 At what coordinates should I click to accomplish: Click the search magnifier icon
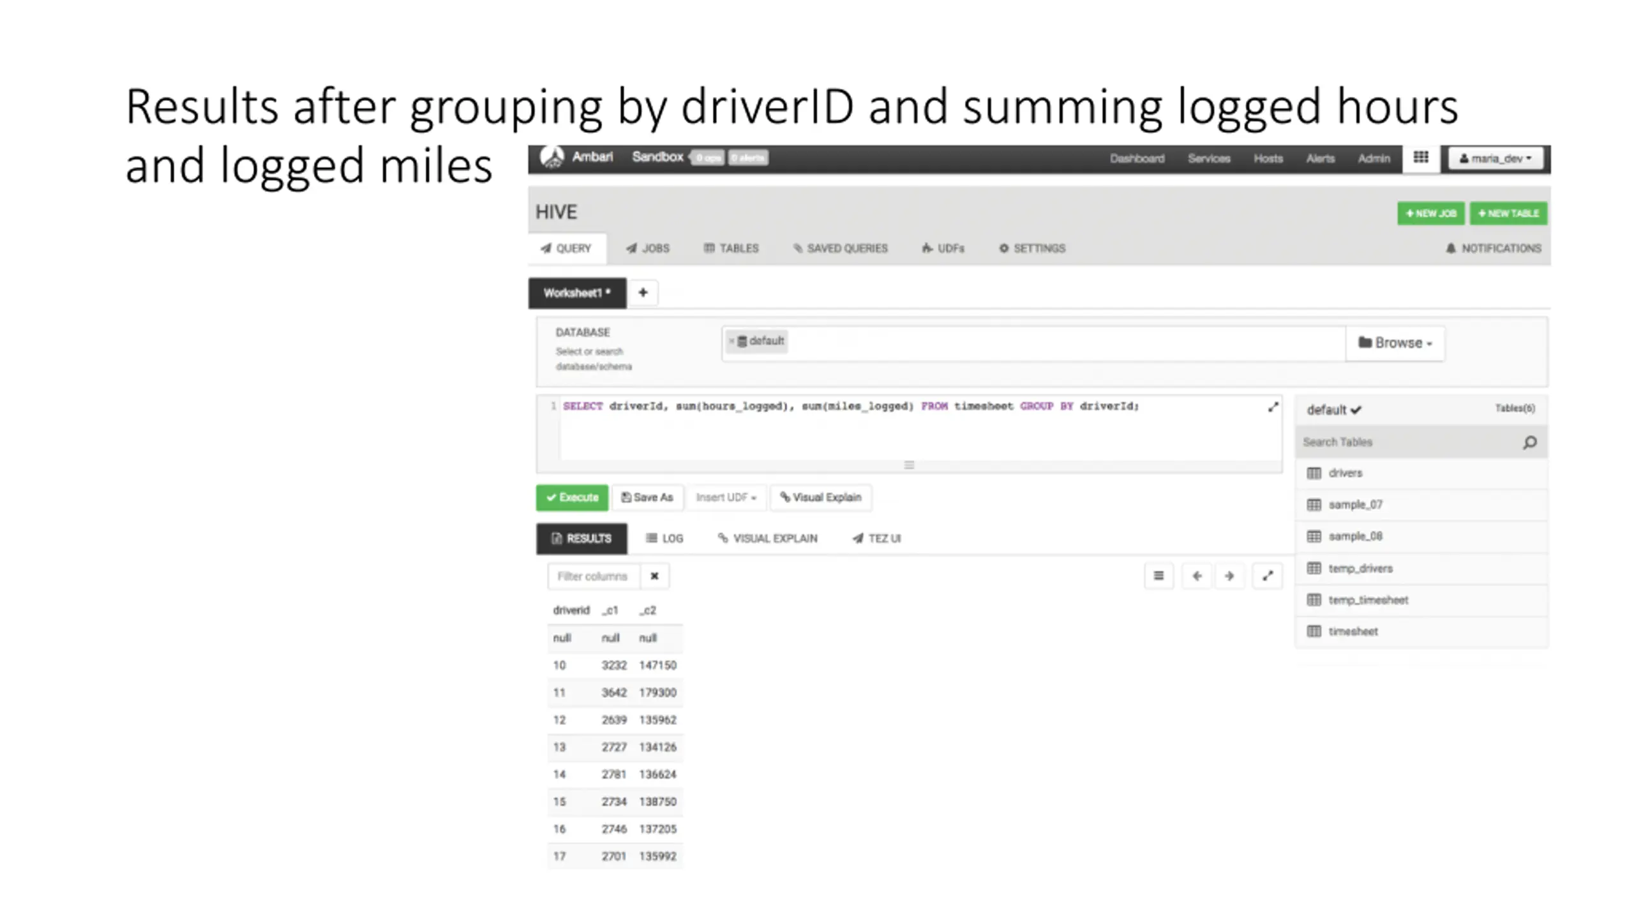click(1530, 442)
